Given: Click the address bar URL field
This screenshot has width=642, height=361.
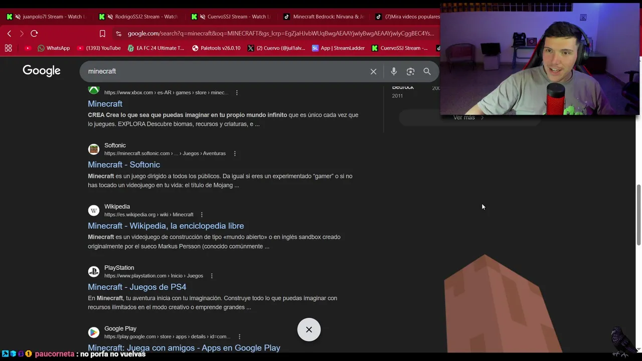Looking at the screenshot, I should pyautogui.click(x=281, y=34).
